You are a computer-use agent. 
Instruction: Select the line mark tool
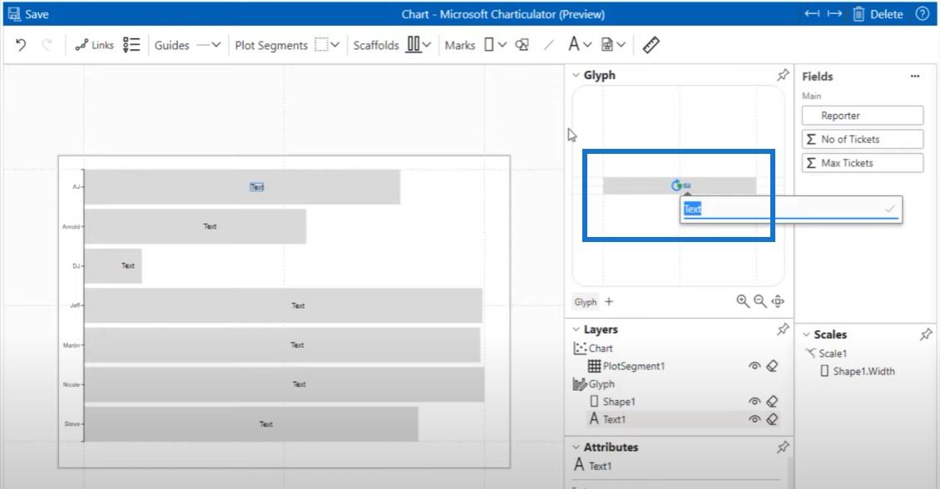pos(548,45)
